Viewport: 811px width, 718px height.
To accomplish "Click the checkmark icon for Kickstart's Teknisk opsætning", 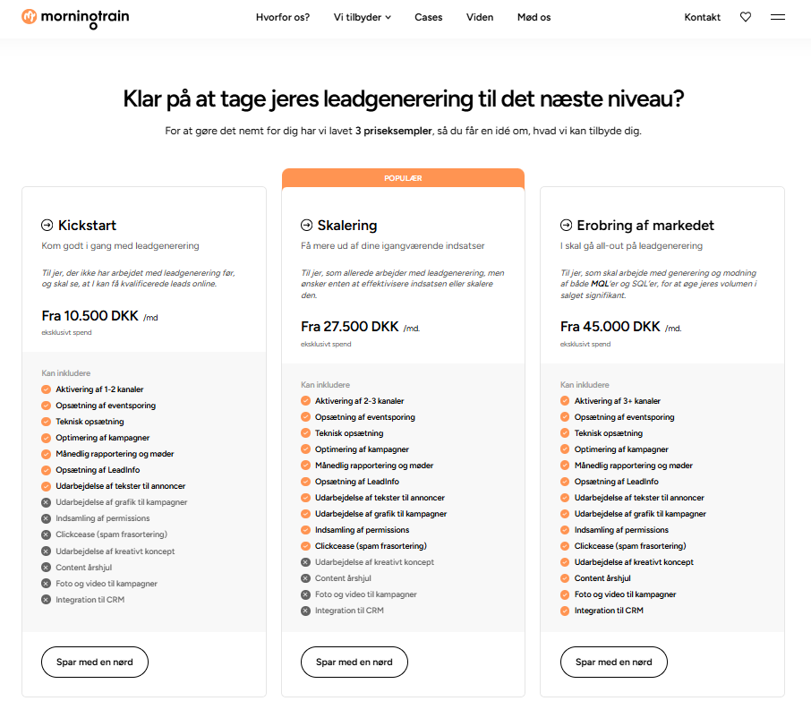I will [46, 422].
